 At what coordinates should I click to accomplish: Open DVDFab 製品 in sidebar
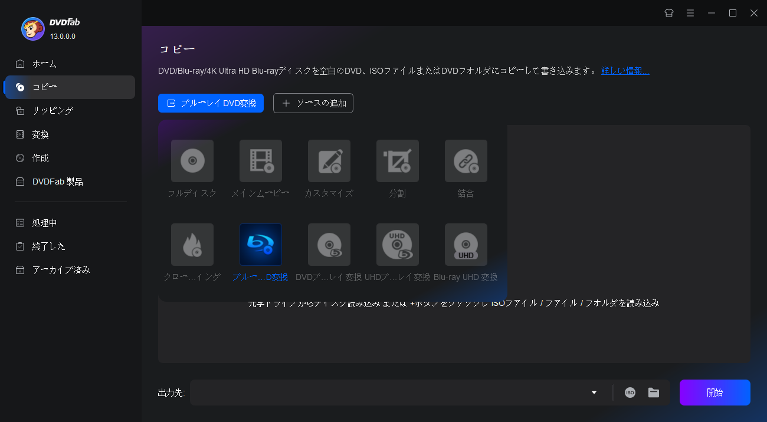pos(70,182)
